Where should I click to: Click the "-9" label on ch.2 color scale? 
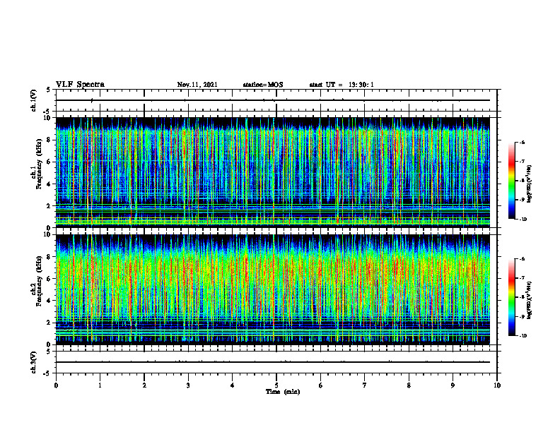(522, 316)
